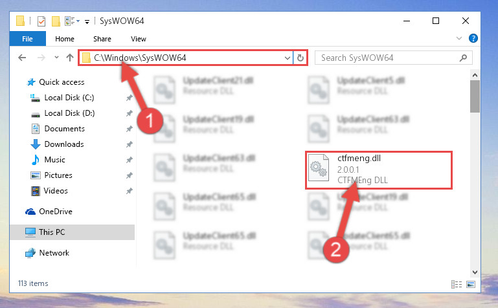Open the recent locations dropdown arrow
This screenshot has width=498, height=308.
tap(56, 58)
